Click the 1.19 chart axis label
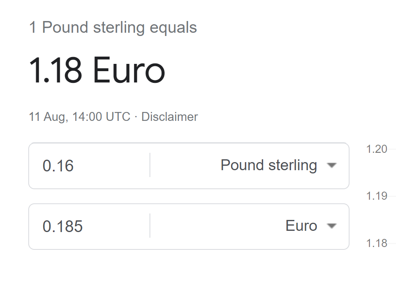This screenshot has width=396, height=285. click(376, 196)
